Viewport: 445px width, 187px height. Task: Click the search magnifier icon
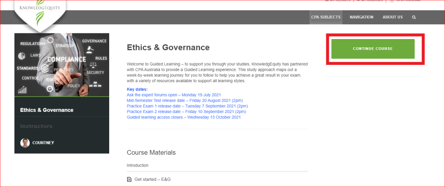click(414, 17)
